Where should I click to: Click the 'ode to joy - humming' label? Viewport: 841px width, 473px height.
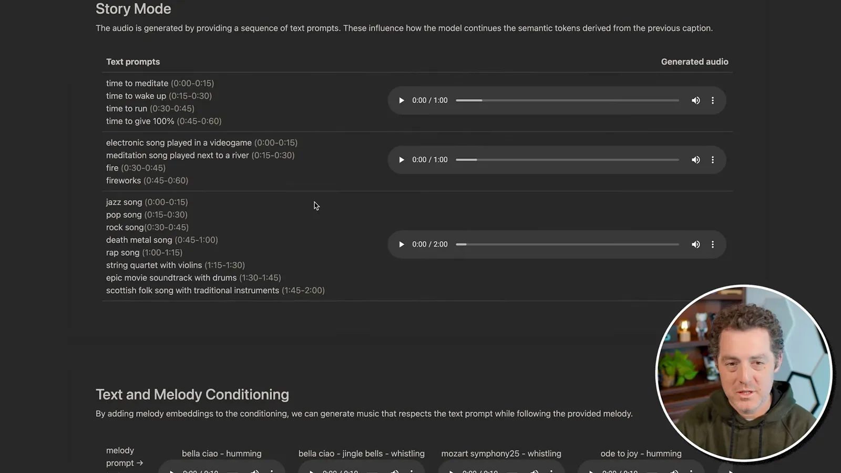pos(641,454)
